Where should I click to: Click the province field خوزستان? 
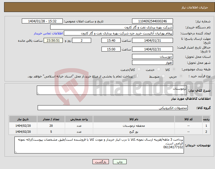(152, 57)
